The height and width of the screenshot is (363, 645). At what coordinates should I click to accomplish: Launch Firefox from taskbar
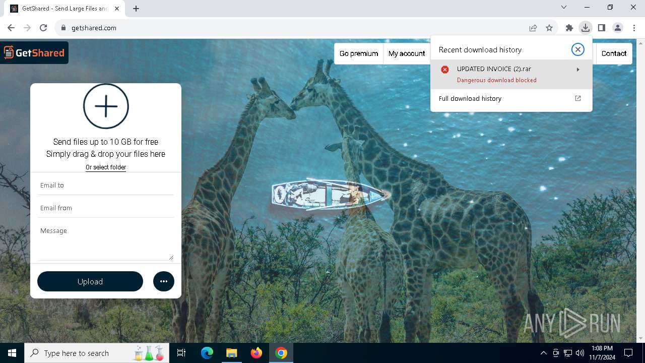coord(256,353)
